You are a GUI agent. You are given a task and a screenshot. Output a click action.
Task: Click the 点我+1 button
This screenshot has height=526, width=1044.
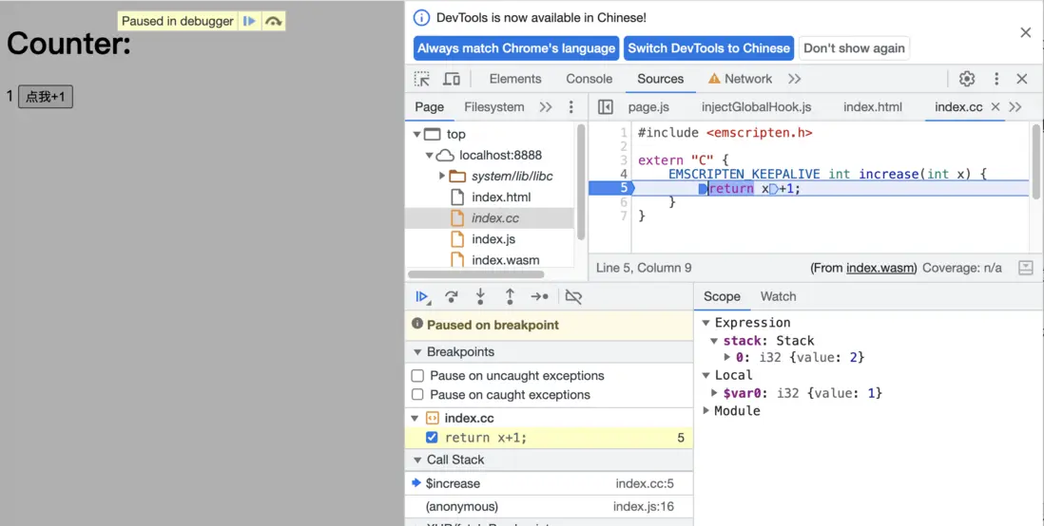(46, 97)
